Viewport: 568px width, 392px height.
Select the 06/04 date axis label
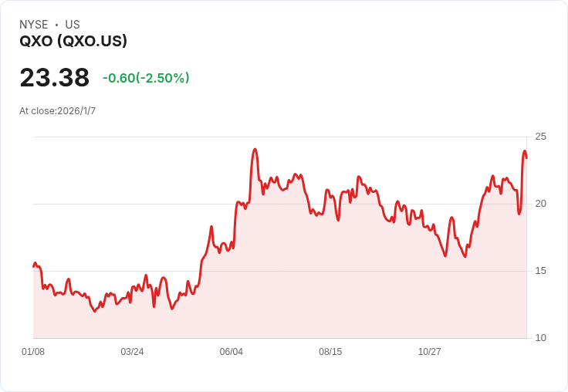[x=231, y=352]
